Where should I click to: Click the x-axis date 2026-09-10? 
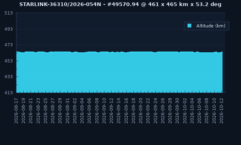point(104,111)
